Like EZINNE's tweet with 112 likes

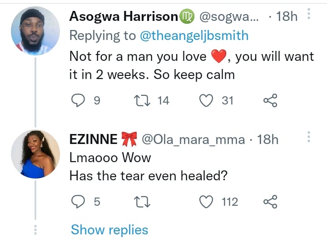(207, 201)
